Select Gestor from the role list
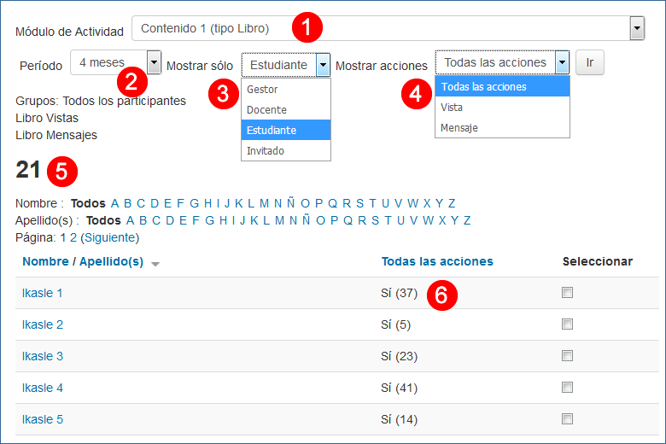666x444 pixels. [x=262, y=90]
